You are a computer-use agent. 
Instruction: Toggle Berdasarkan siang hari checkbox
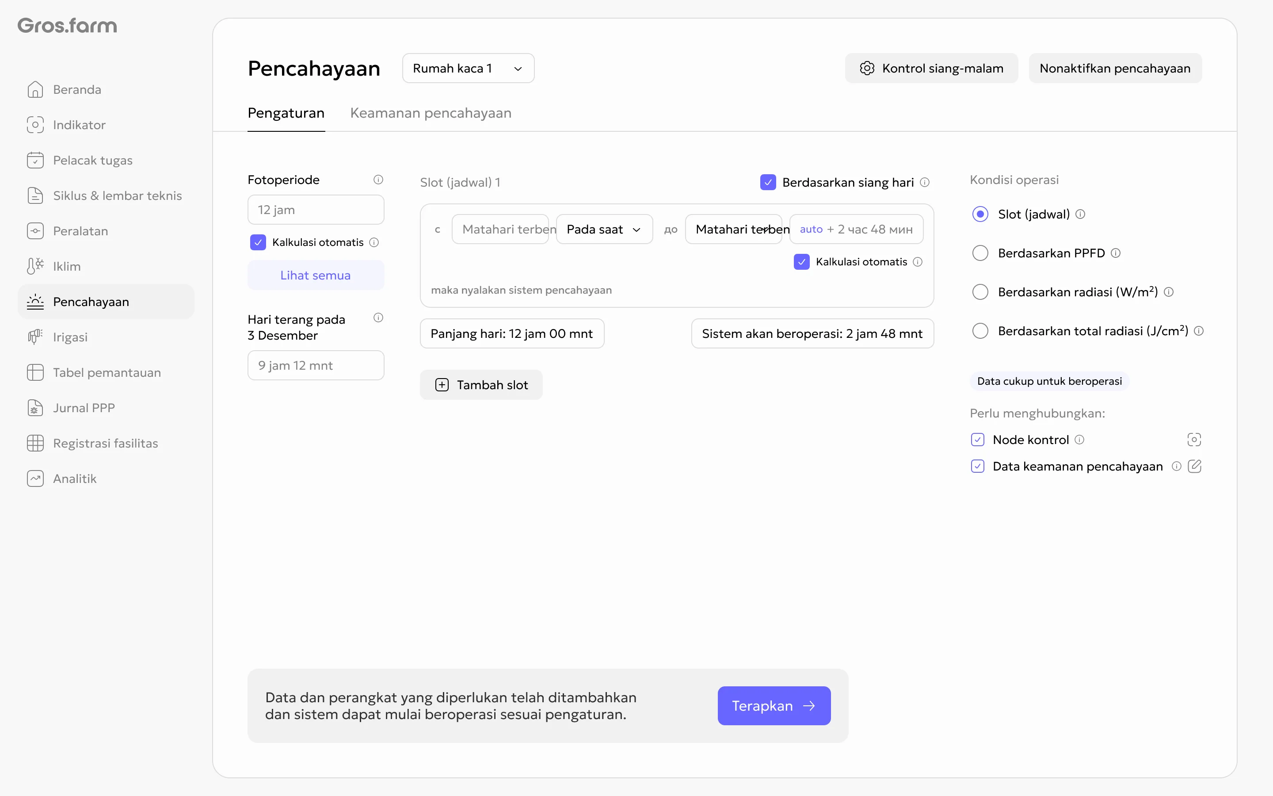tap(768, 182)
